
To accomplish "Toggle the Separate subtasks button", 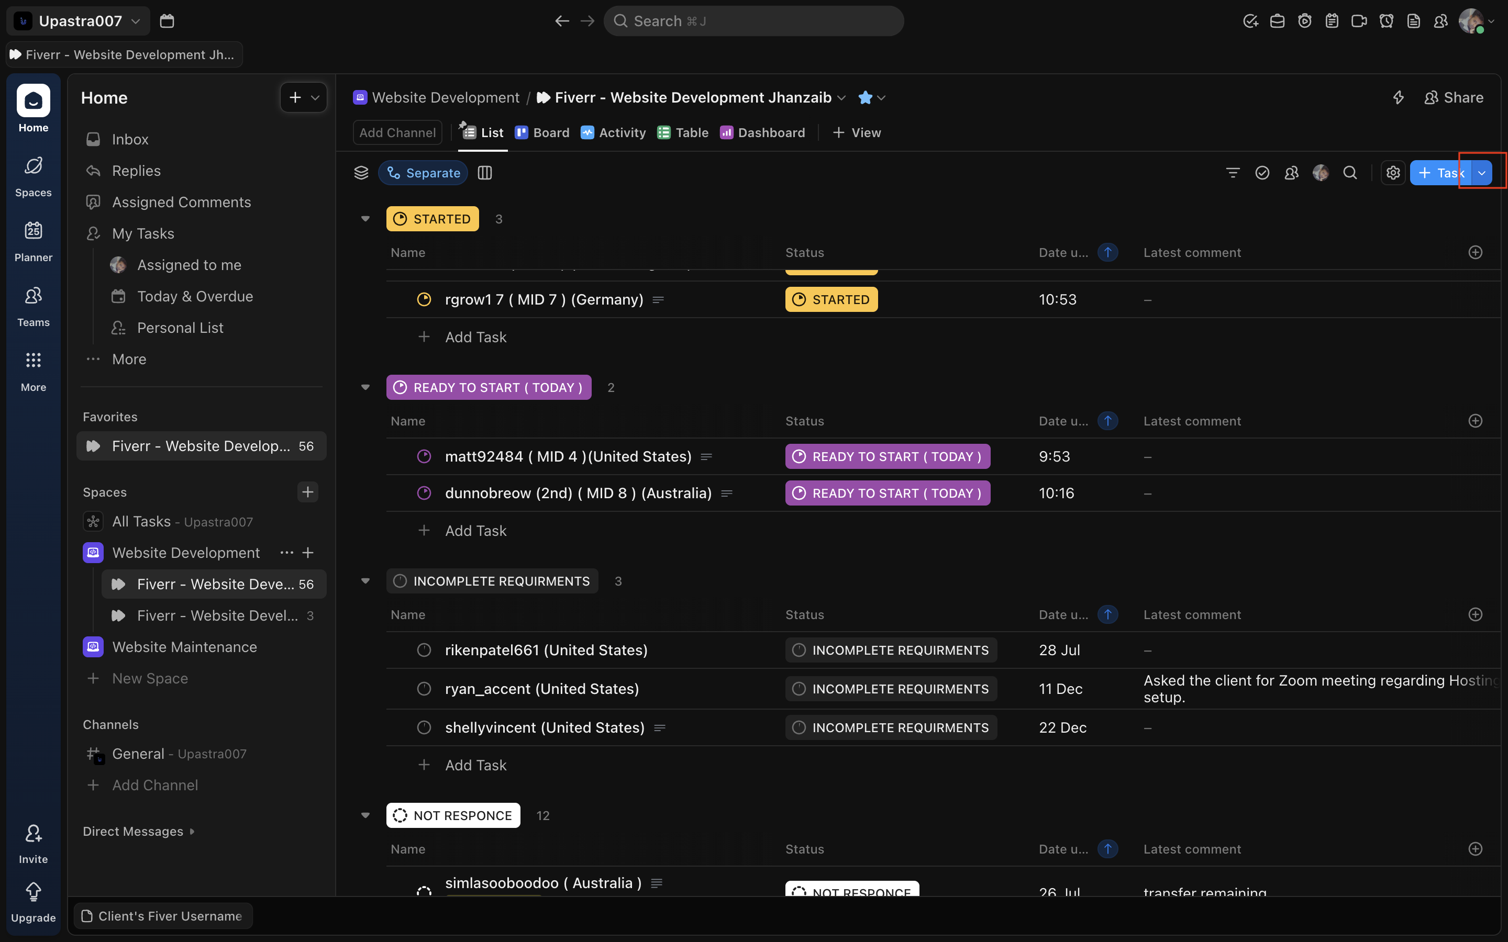I will tap(424, 173).
